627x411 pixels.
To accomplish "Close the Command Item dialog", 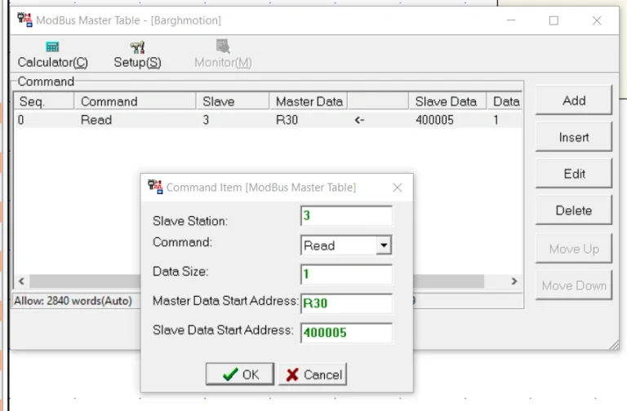I will point(397,188).
